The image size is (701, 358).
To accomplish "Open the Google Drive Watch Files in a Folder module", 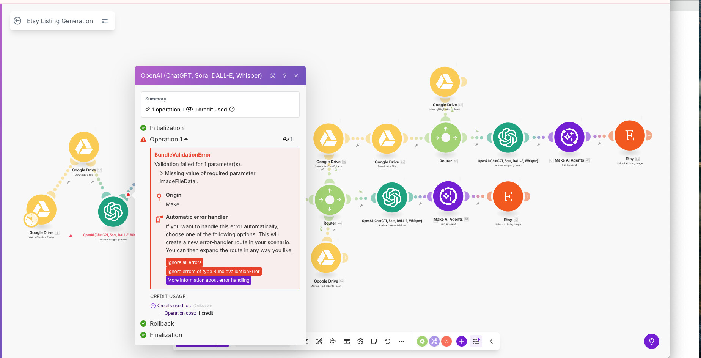I will 41,209.
